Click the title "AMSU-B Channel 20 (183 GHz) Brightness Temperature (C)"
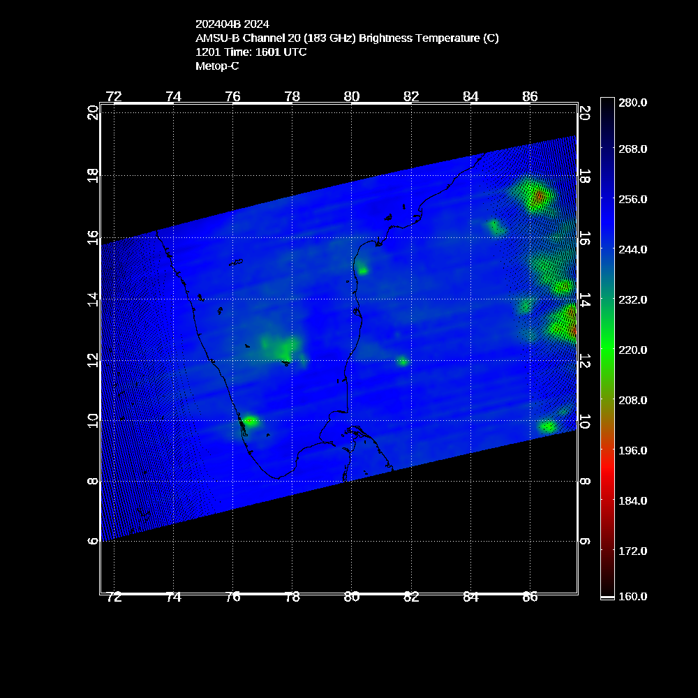The image size is (698, 698). 347,38
